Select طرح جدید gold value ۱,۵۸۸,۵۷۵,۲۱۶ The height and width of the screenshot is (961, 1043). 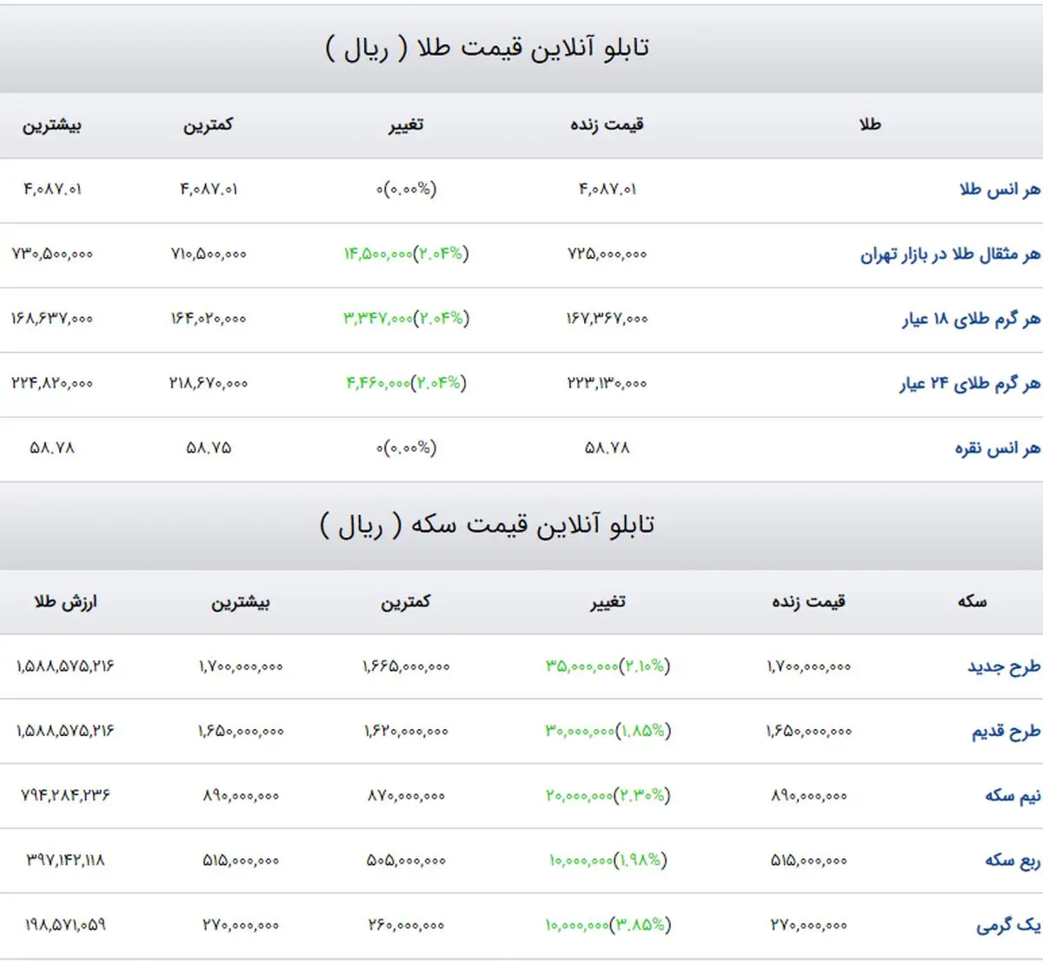[65, 666]
